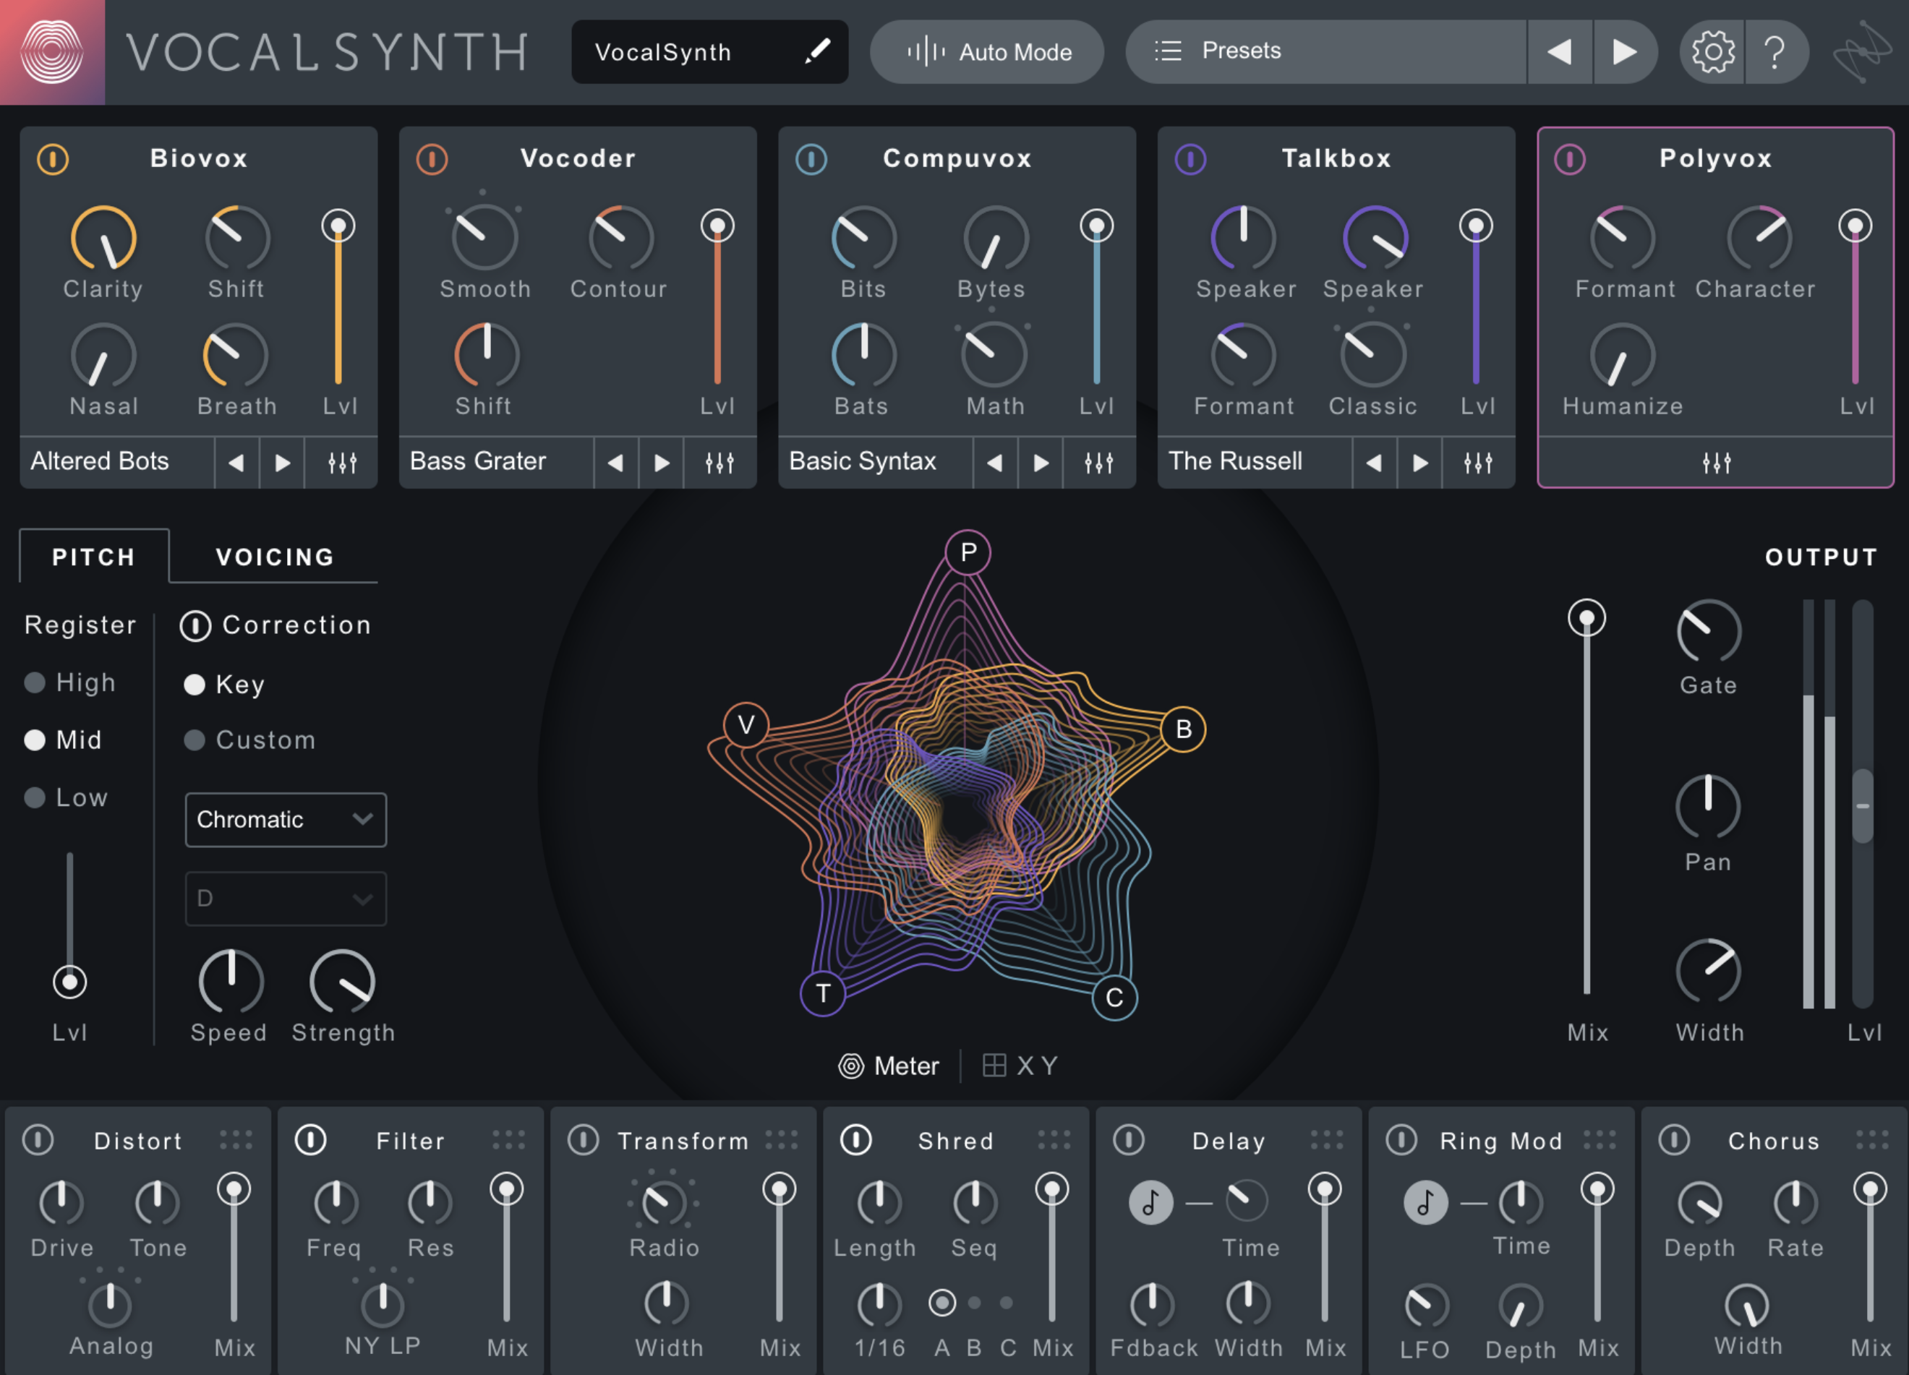This screenshot has width=1909, height=1375.
Task: Switch to the VOICING tab
Action: pos(273,556)
